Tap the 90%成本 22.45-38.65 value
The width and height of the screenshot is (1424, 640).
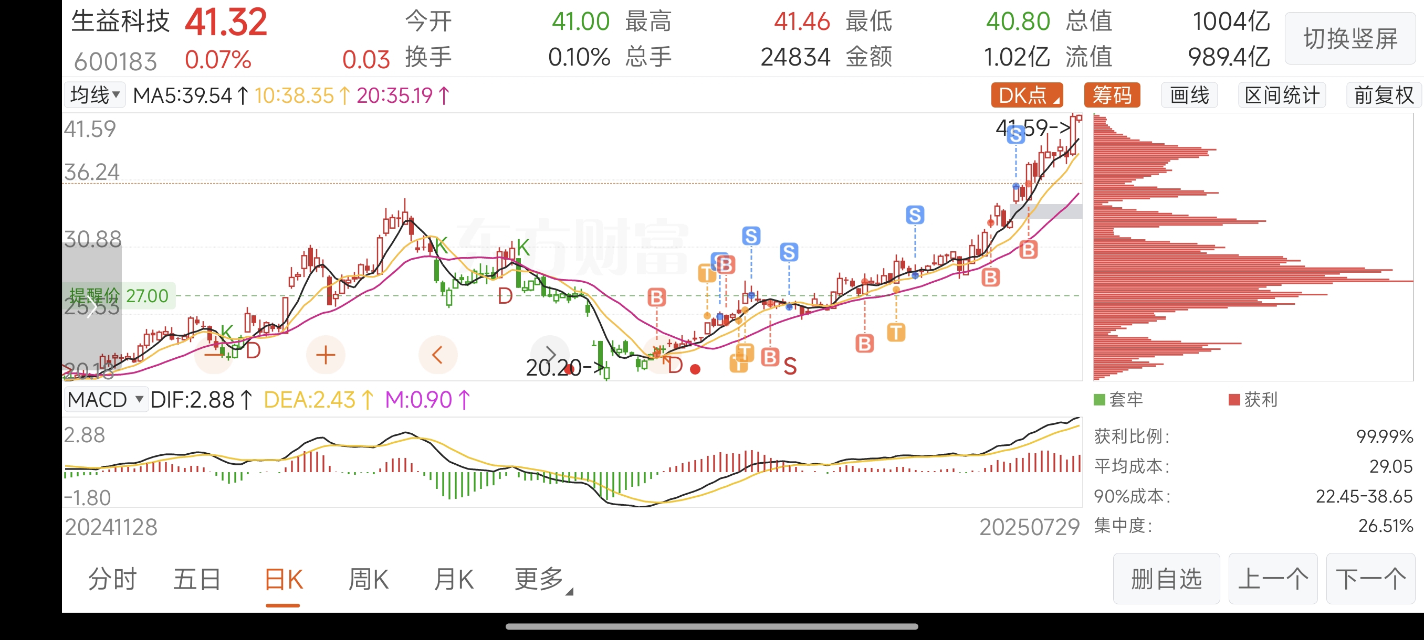point(1364,496)
